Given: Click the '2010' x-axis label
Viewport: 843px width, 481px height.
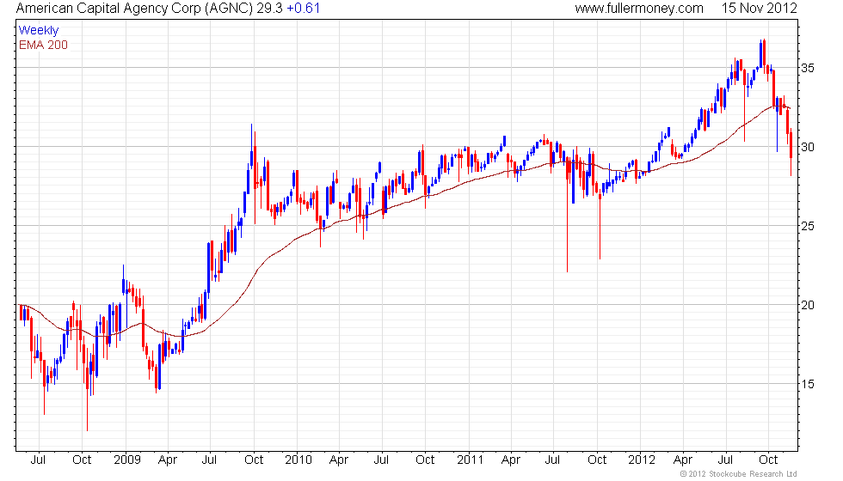Looking at the screenshot, I should click(298, 460).
